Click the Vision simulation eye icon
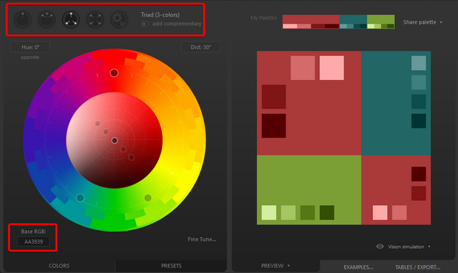458x273 pixels. click(x=380, y=247)
